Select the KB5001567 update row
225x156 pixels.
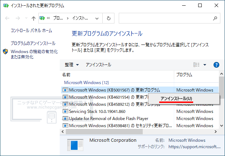pyautogui.click(x=140, y=90)
